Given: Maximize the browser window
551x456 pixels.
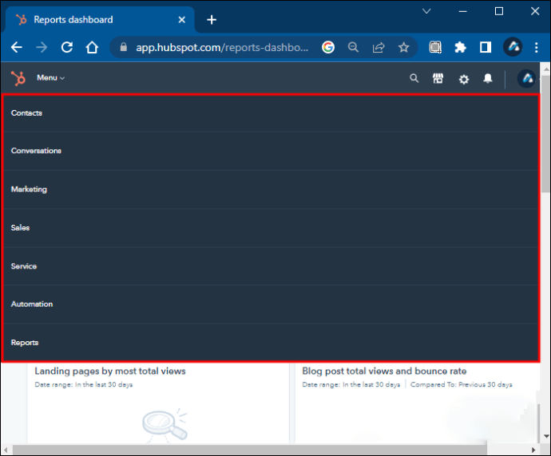Looking at the screenshot, I should (x=499, y=11).
